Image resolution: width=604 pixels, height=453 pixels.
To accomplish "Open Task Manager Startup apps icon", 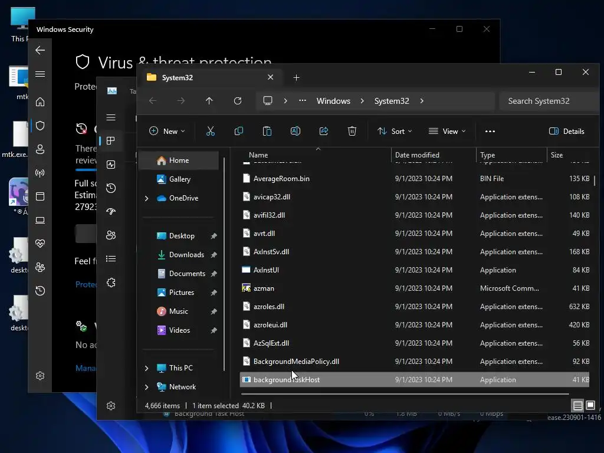I will pos(111,212).
